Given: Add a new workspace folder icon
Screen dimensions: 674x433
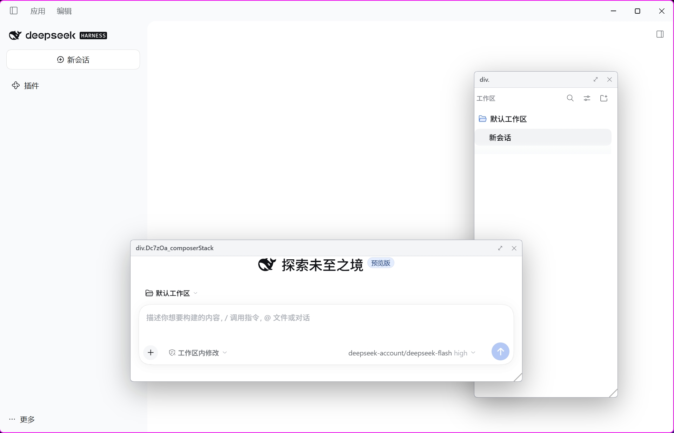Looking at the screenshot, I should click(x=604, y=98).
